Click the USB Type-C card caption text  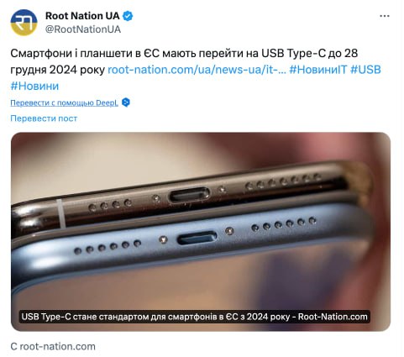tap(194, 317)
